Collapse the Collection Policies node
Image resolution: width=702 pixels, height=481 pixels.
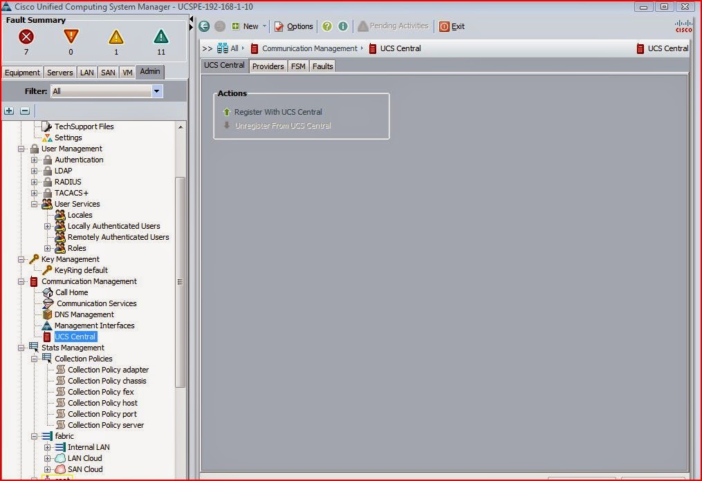(x=34, y=359)
